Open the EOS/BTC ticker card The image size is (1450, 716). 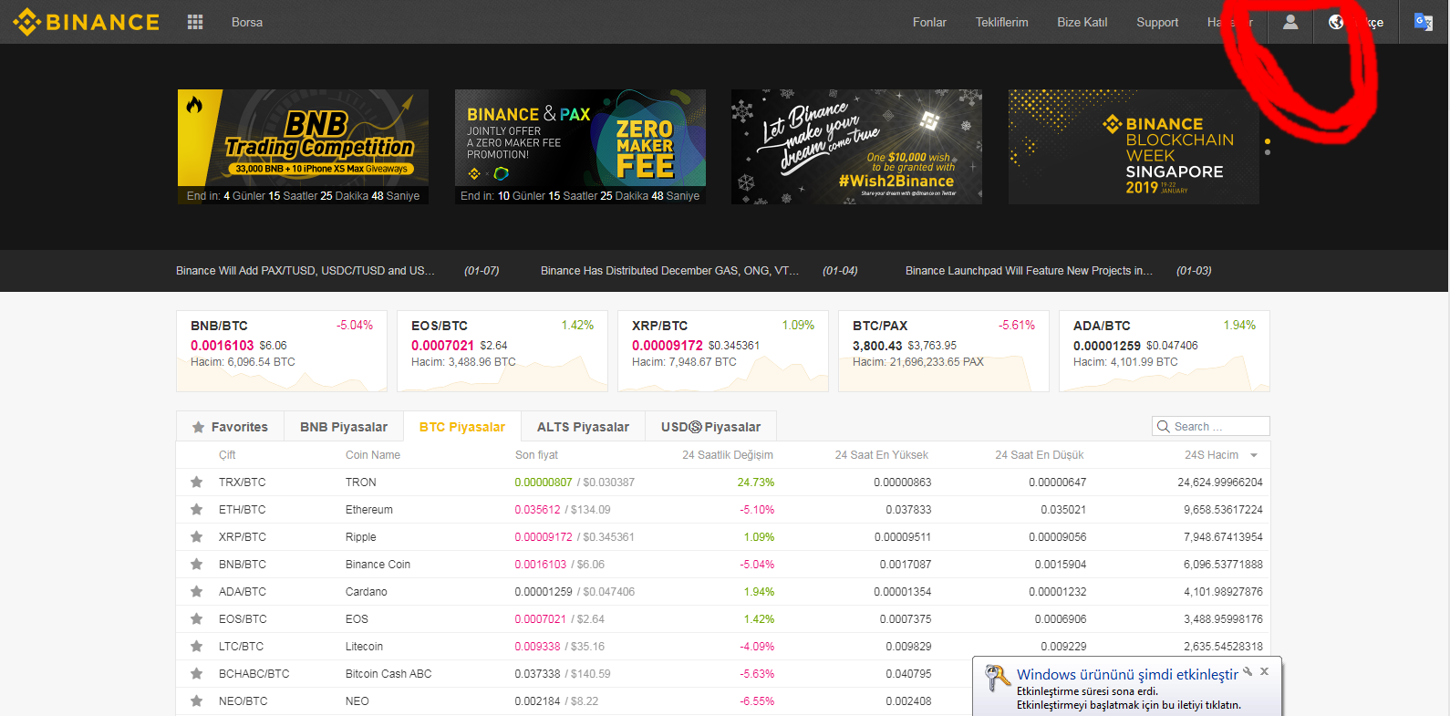[502, 351]
